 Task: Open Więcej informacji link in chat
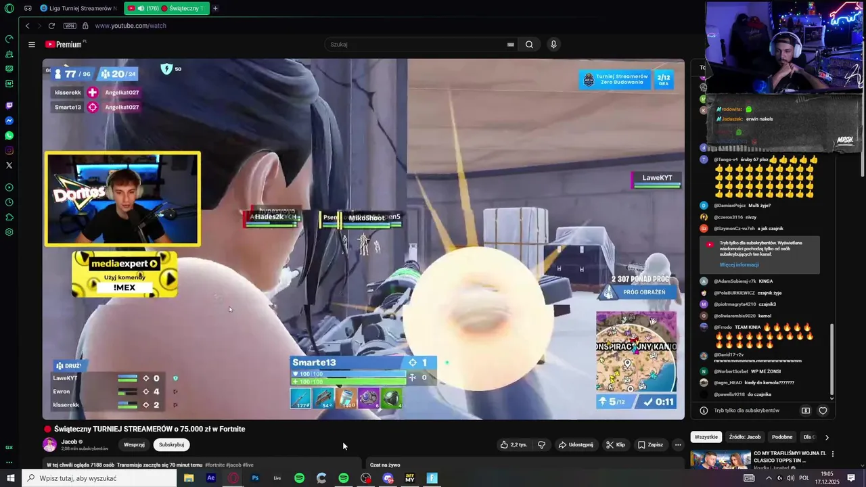coord(739,264)
